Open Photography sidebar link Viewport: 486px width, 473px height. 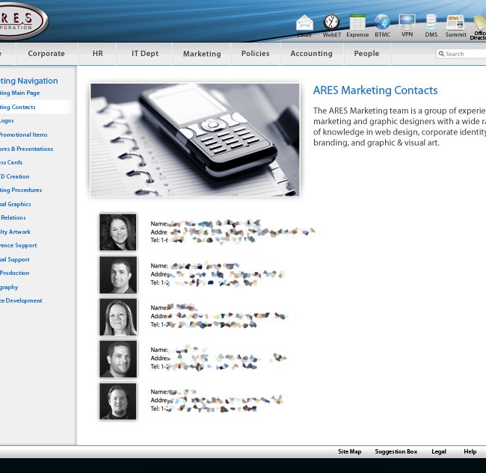(9, 287)
